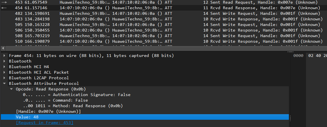Expand the Bluetooth HCI H4 section
This screenshot has height=127, width=327.
4,67
